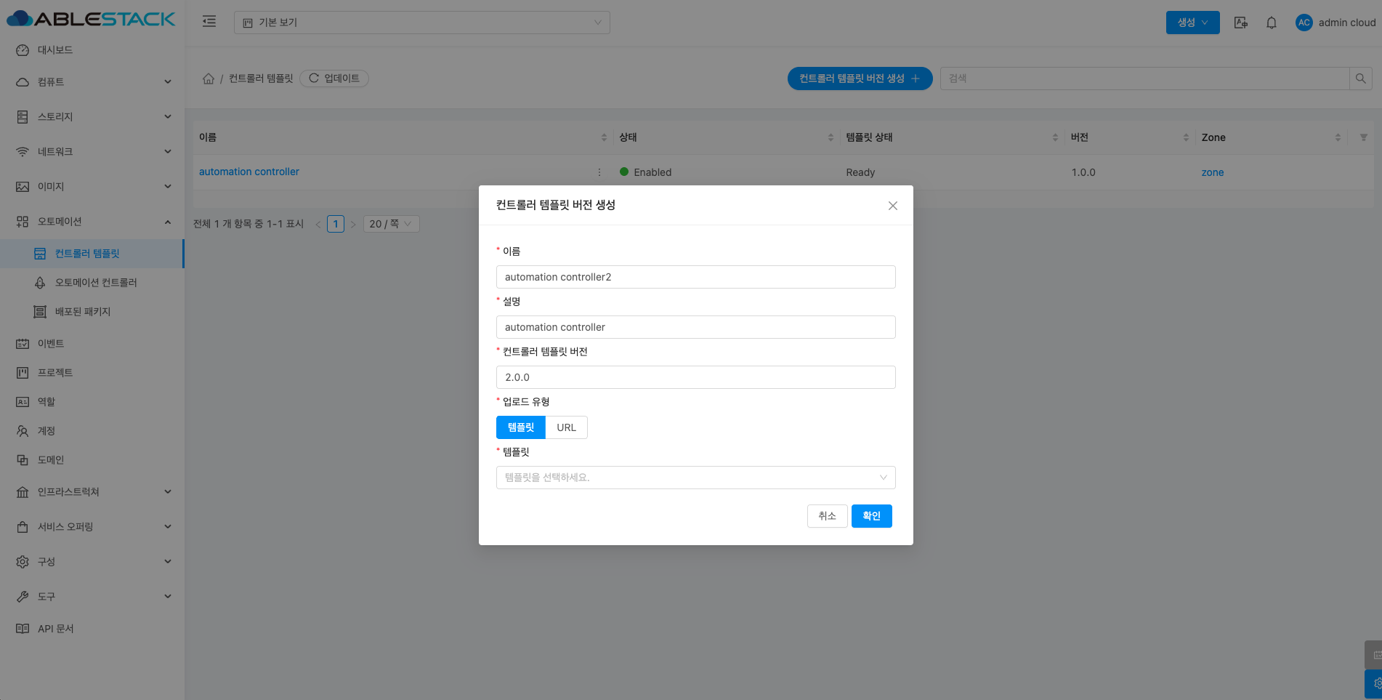Open the language translation icon
The width and height of the screenshot is (1382, 700).
[1241, 23]
